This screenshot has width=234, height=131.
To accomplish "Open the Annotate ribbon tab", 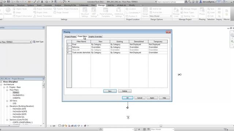I will [x=48, y=5].
